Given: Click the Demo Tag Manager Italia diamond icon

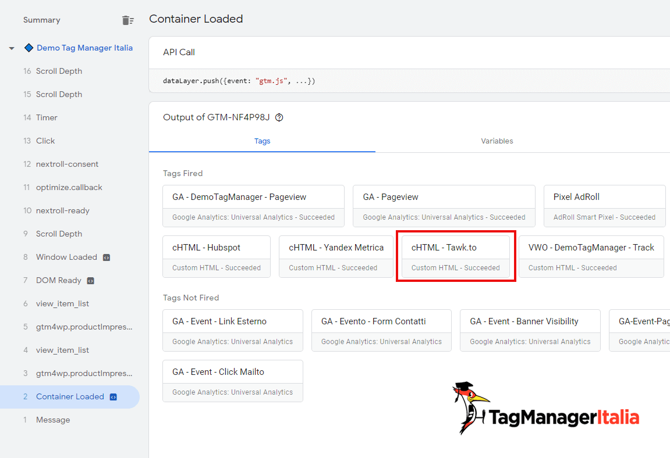Looking at the screenshot, I should coord(29,48).
